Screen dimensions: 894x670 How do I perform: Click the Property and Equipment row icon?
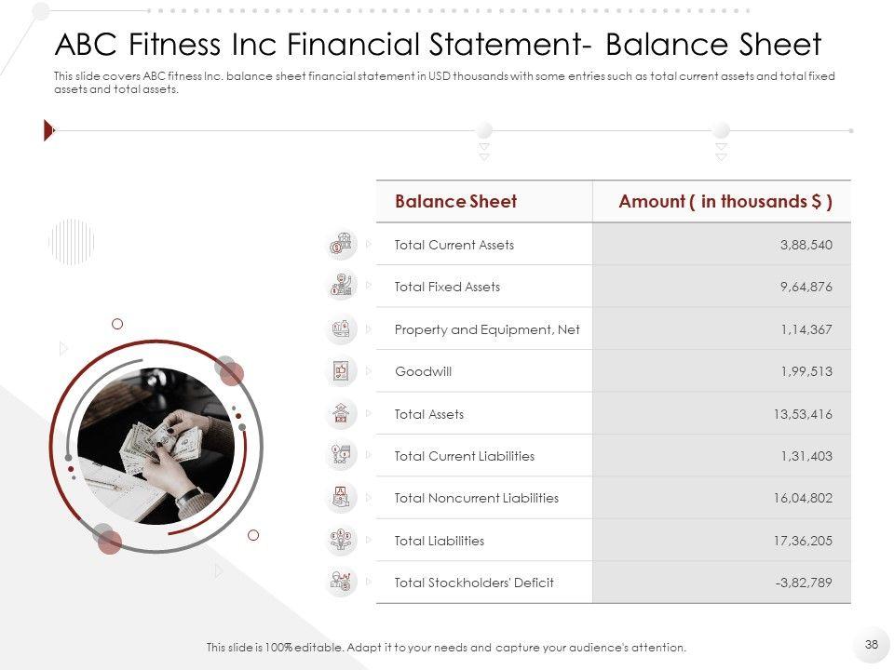pos(342,328)
